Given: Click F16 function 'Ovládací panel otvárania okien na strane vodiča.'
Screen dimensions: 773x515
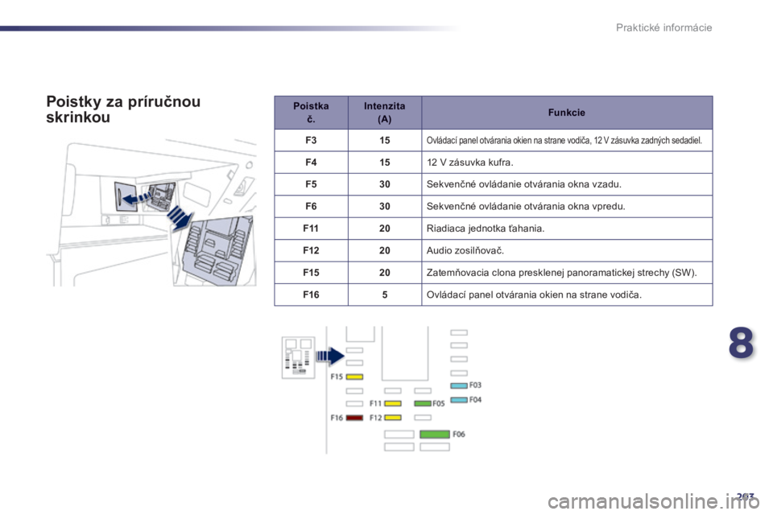Looking at the screenshot, I should 534,295.
